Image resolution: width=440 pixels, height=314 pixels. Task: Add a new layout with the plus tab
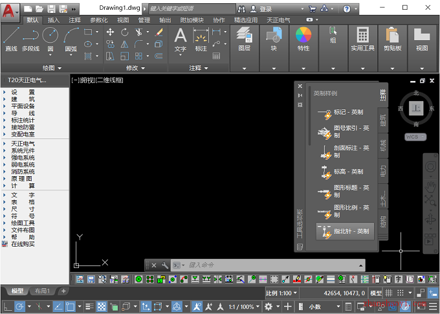(63, 291)
